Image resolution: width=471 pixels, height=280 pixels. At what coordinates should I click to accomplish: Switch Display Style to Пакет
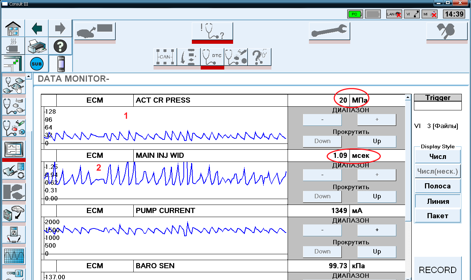[x=438, y=216]
